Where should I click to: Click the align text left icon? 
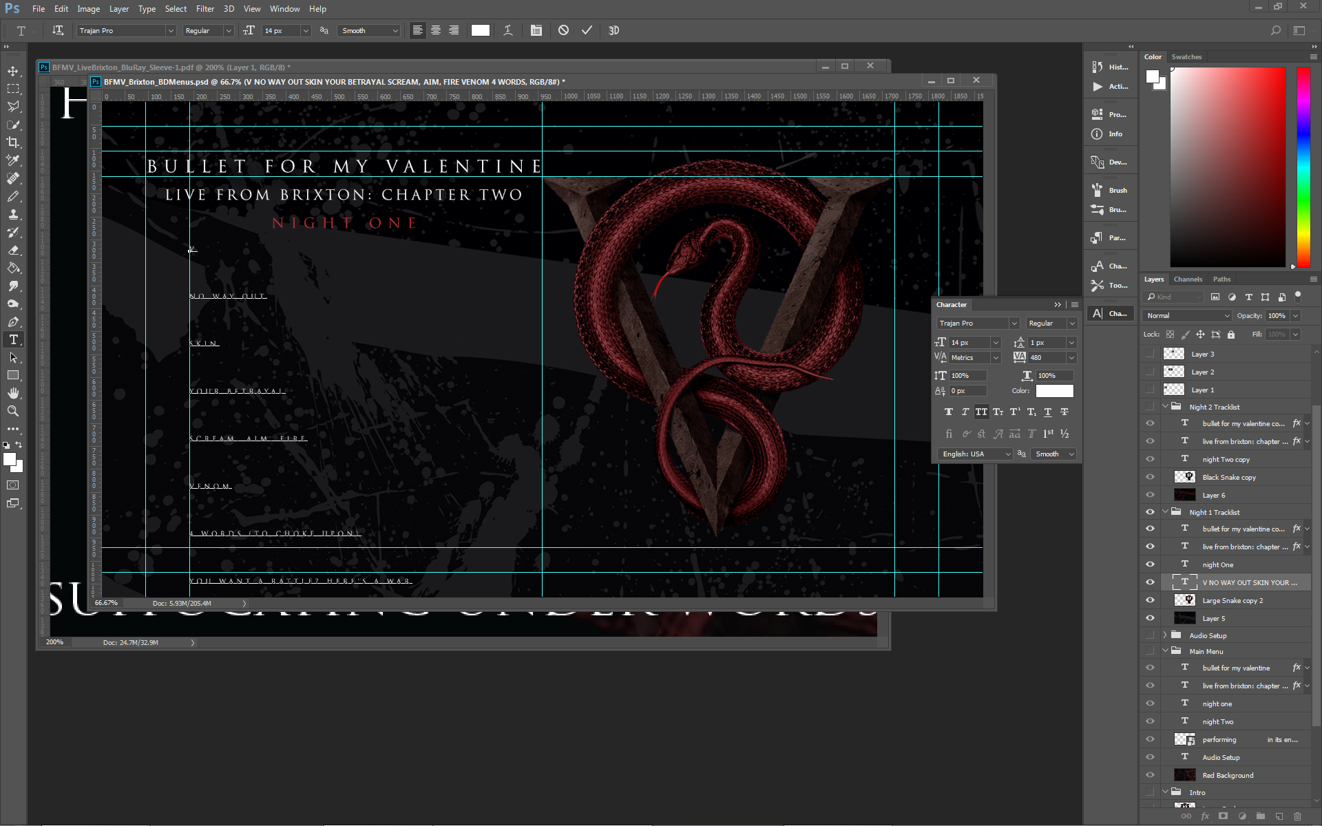click(x=418, y=30)
